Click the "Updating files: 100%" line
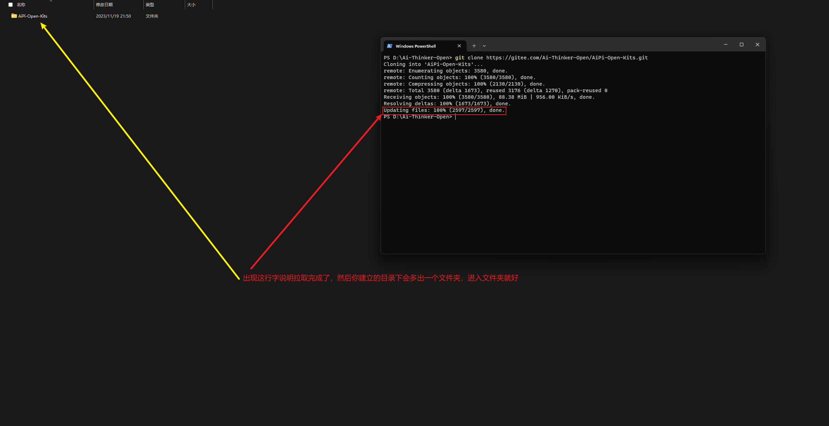 tap(444, 110)
